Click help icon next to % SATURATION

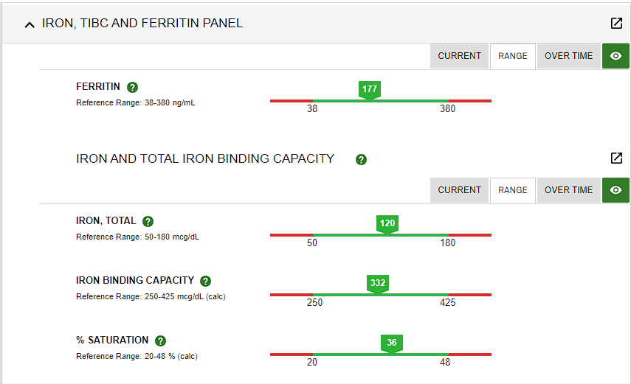(x=161, y=341)
